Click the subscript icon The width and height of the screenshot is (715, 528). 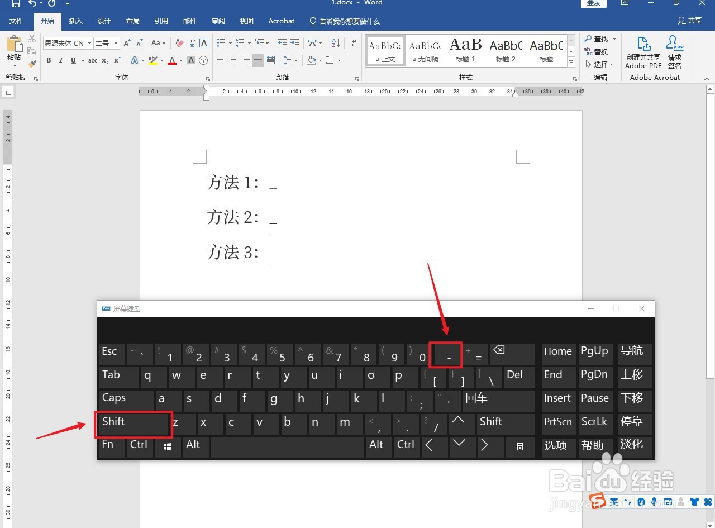[x=105, y=60]
